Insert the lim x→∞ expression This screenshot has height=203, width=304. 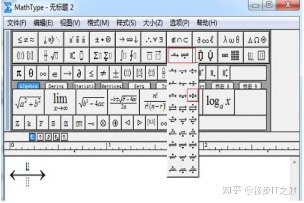60,102
